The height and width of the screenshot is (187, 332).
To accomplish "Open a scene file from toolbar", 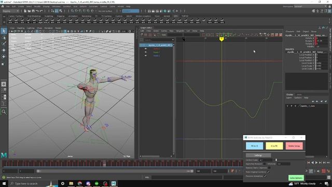I will (29, 11).
